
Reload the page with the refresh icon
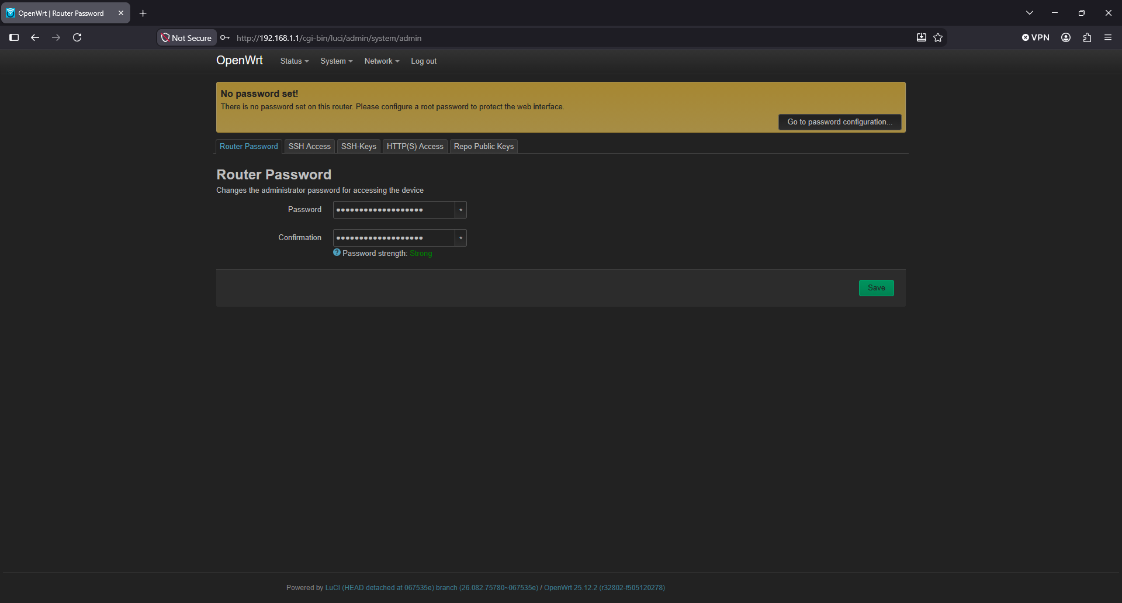click(x=77, y=37)
